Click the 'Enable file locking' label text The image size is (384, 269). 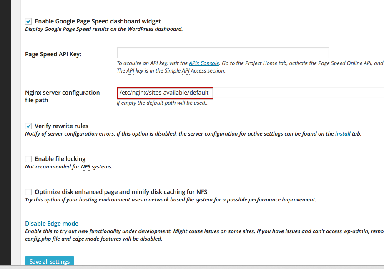click(60, 159)
